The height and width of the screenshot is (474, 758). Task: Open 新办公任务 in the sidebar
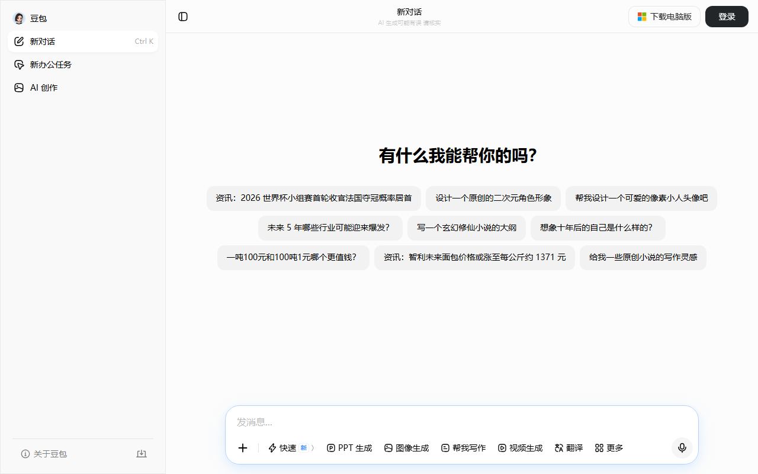pos(83,65)
